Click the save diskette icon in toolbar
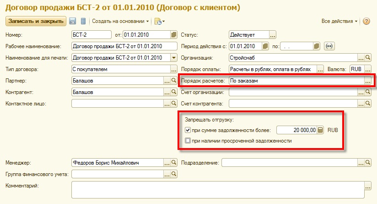Image resolution: width=377 pixels, height=204 pixels. [x=72, y=21]
